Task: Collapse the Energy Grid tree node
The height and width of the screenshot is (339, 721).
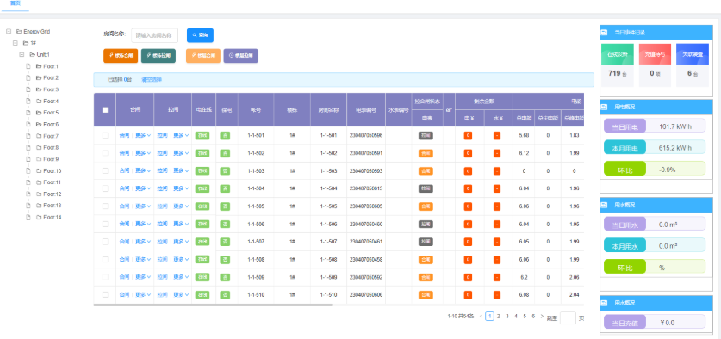Action: [x=9, y=32]
